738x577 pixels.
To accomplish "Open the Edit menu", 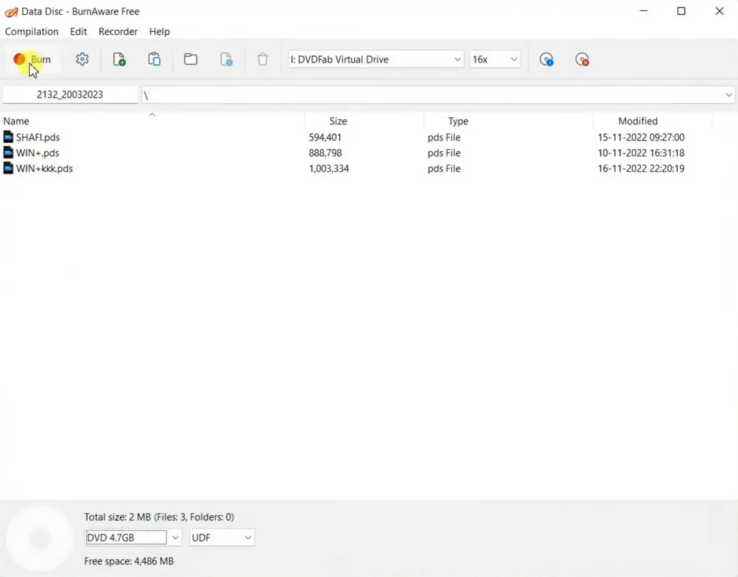I will click(78, 31).
